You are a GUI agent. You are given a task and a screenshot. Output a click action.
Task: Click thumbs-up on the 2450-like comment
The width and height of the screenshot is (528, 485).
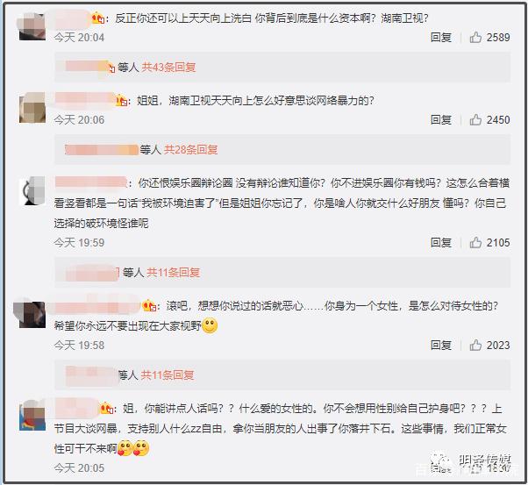point(475,119)
